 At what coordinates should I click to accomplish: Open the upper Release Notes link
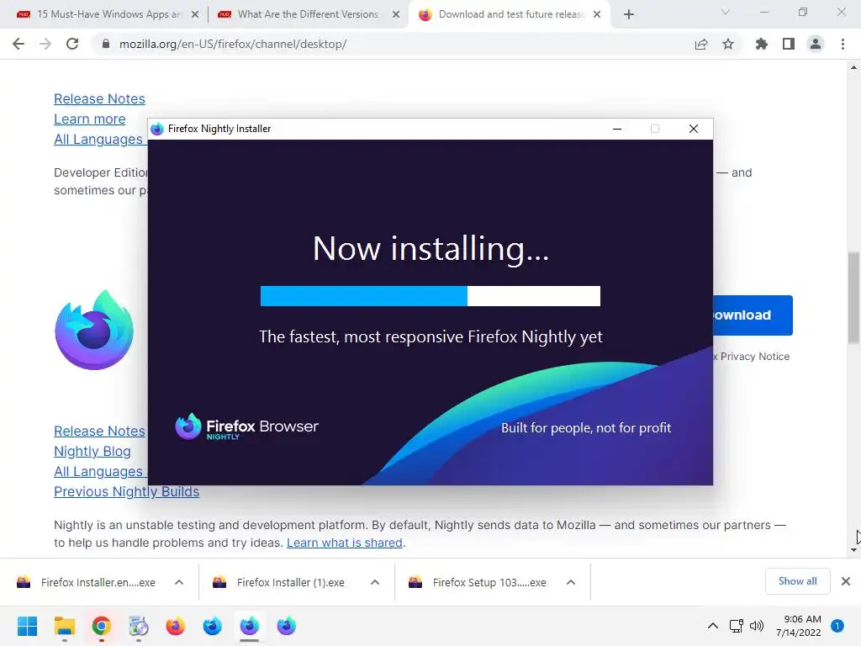(99, 99)
